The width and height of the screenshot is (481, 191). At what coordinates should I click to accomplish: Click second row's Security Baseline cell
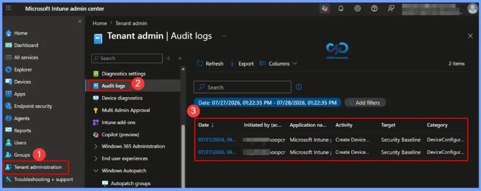(401, 153)
